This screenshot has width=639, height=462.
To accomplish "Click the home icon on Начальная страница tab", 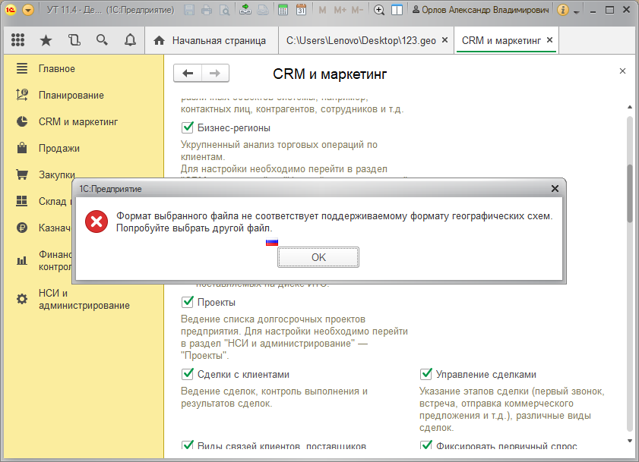I will click(x=159, y=40).
